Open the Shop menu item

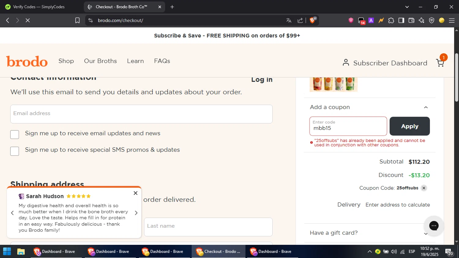tap(66, 61)
